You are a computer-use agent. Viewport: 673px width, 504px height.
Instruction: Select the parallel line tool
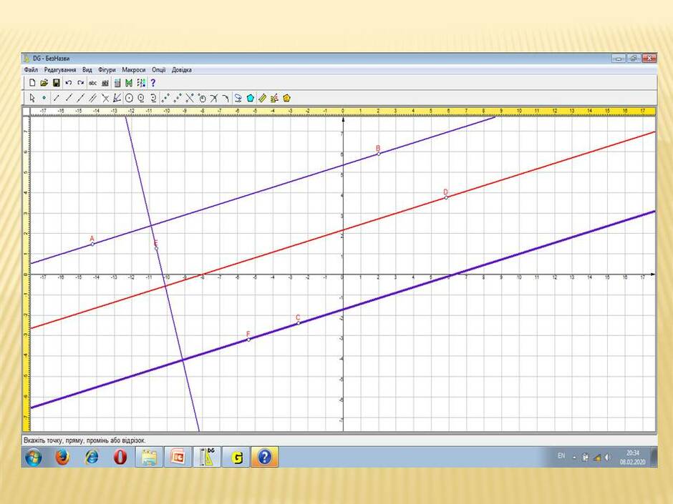pyautogui.click(x=92, y=98)
